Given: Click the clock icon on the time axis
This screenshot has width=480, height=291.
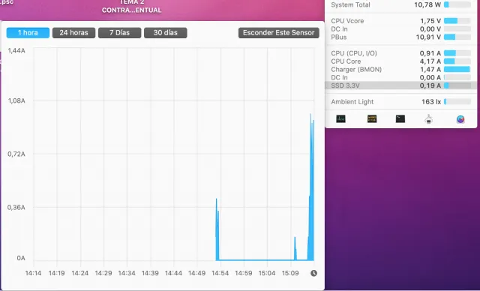Looking at the screenshot, I should tap(313, 273).
